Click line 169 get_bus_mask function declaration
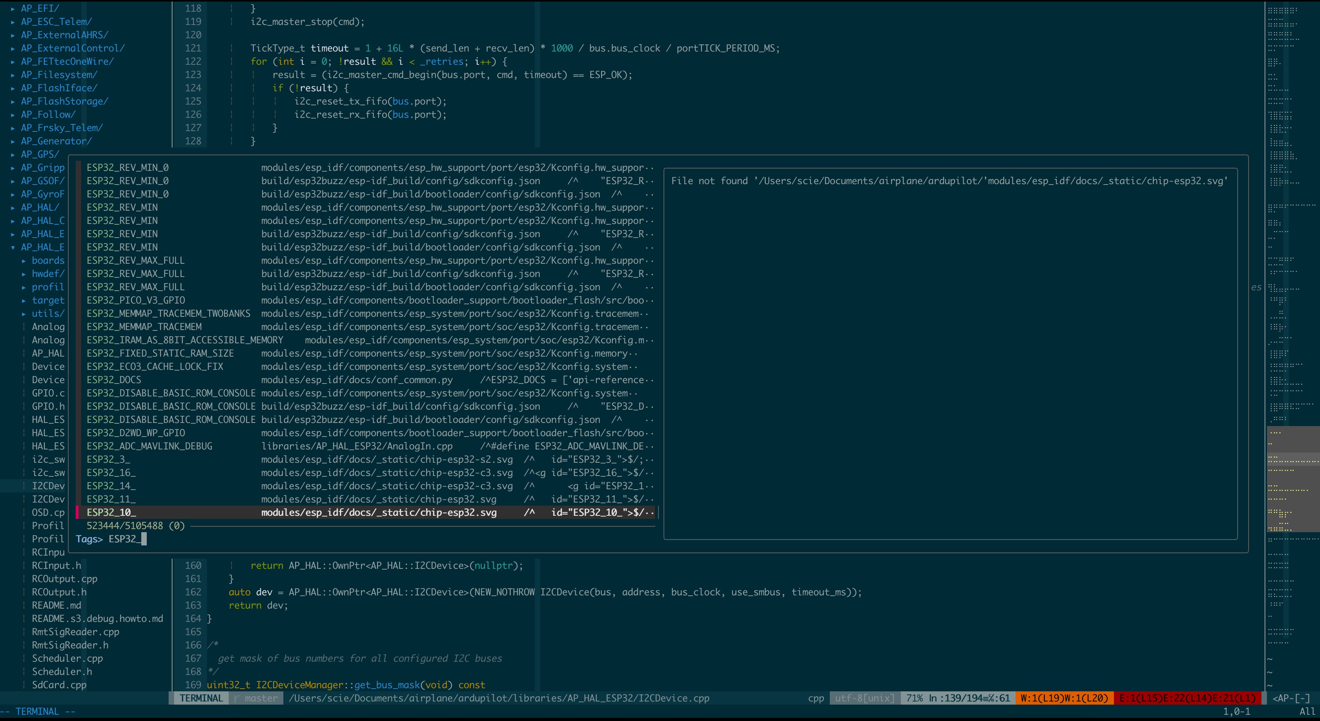The height and width of the screenshot is (721, 1320). click(x=346, y=685)
